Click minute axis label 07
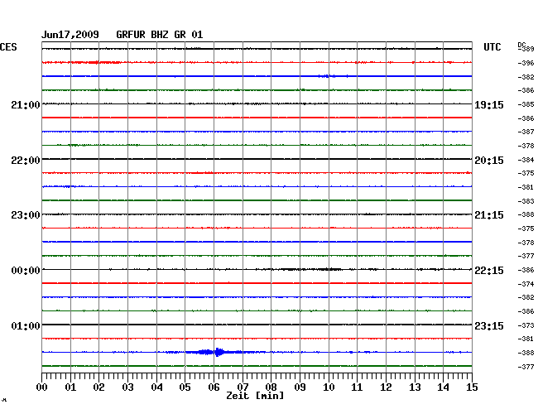538x409 pixels. click(x=243, y=387)
